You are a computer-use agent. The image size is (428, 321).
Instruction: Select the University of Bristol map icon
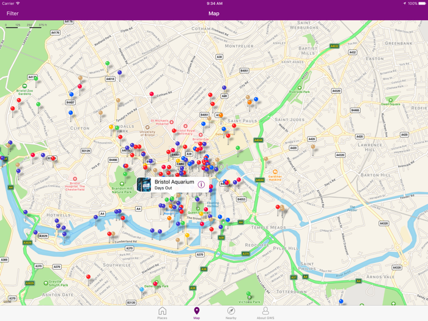[x=147, y=127]
